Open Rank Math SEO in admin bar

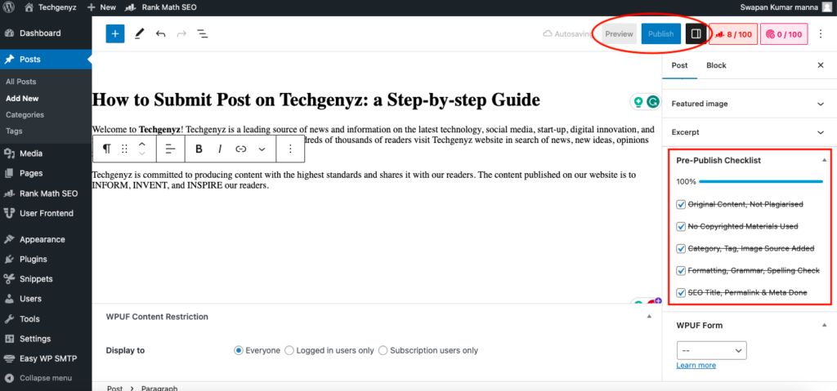tap(161, 7)
